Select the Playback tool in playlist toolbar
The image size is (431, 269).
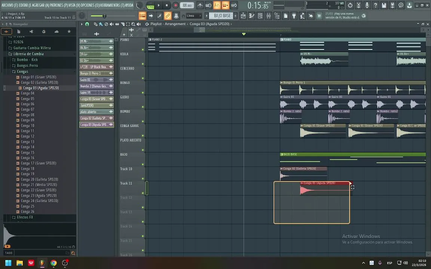(139, 24)
